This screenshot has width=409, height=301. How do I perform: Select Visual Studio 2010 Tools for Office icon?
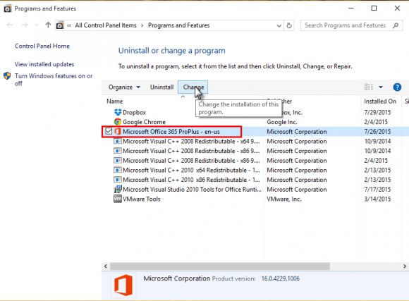(x=118, y=190)
